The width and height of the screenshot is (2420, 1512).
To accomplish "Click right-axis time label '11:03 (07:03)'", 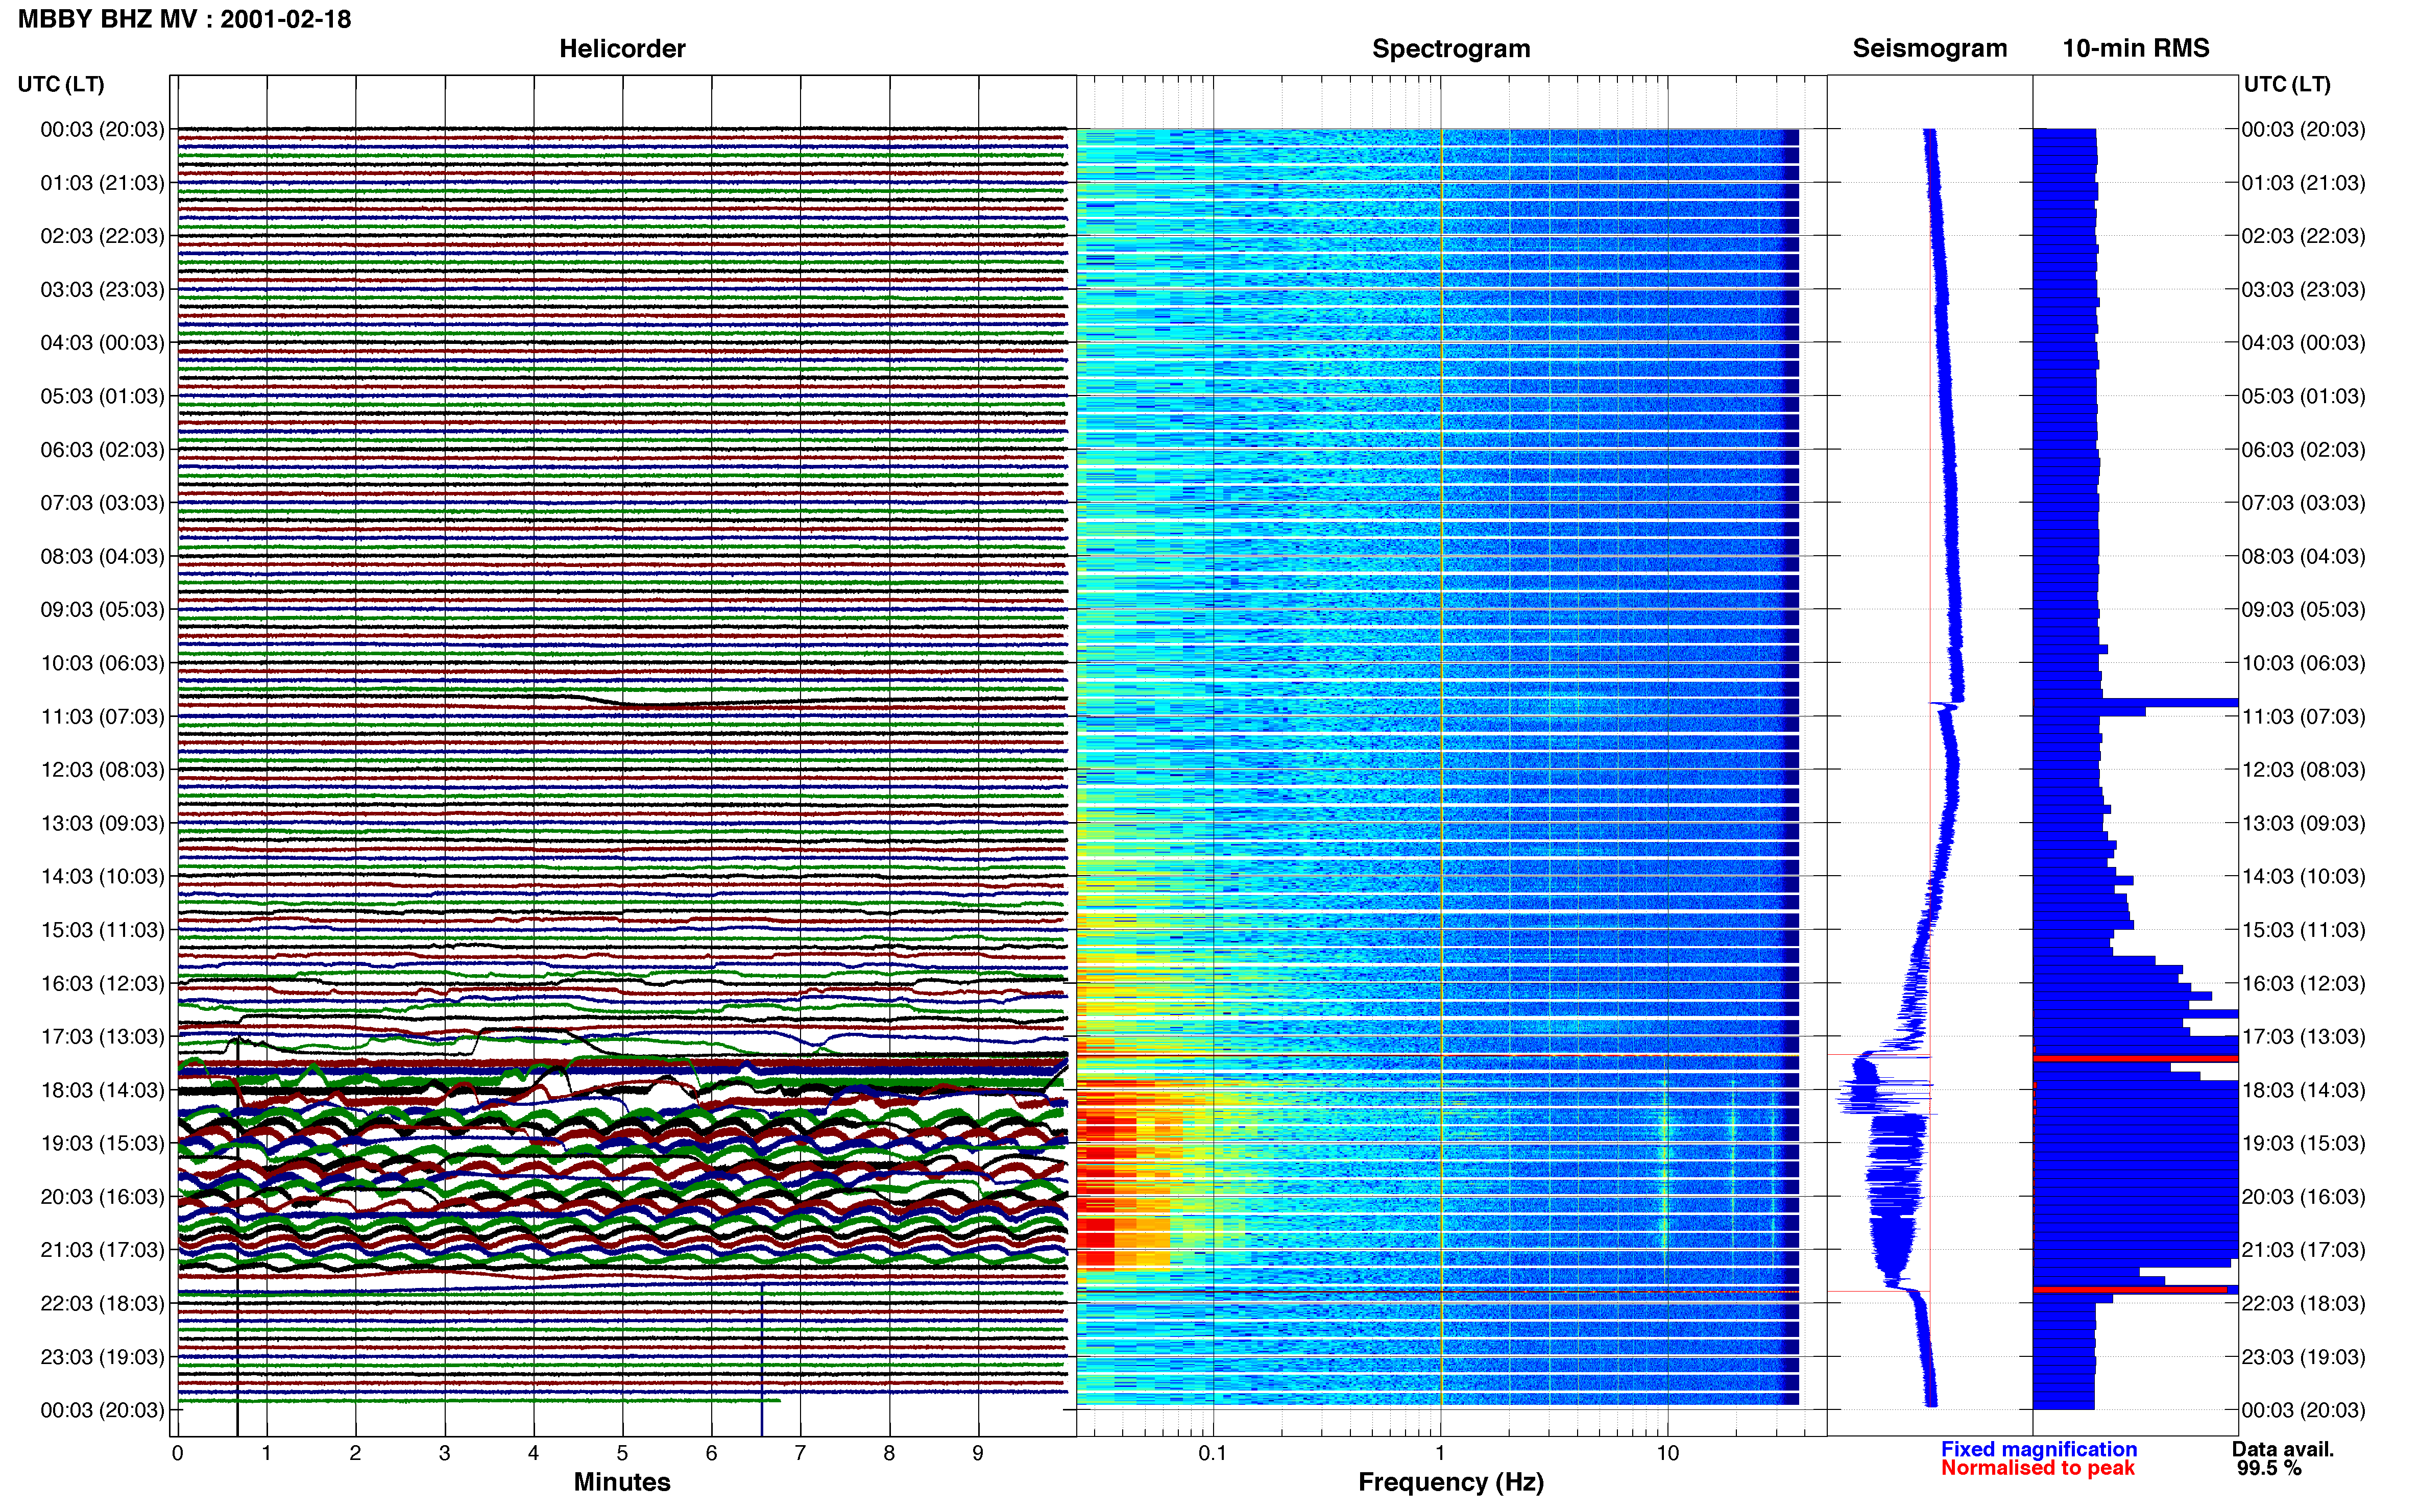I will tap(2303, 717).
